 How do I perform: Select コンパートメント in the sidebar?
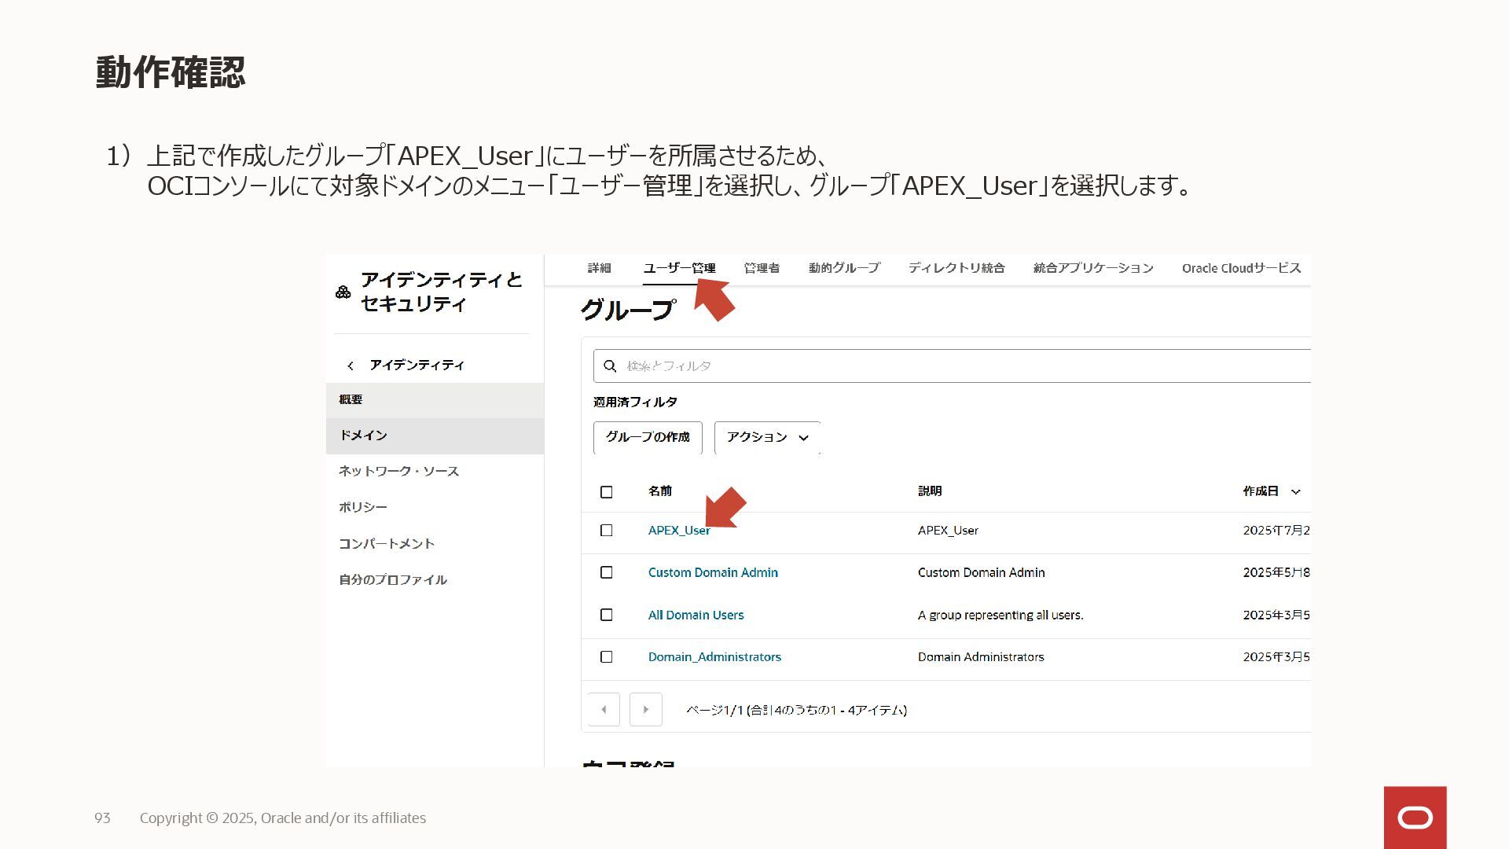[387, 544]
